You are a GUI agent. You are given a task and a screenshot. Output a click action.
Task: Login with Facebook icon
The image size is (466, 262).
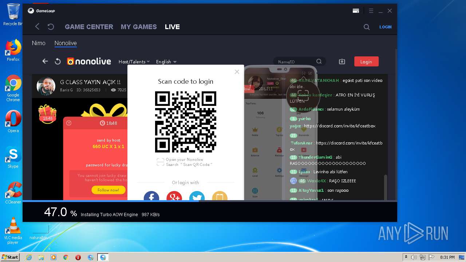[x=151, y=196]
